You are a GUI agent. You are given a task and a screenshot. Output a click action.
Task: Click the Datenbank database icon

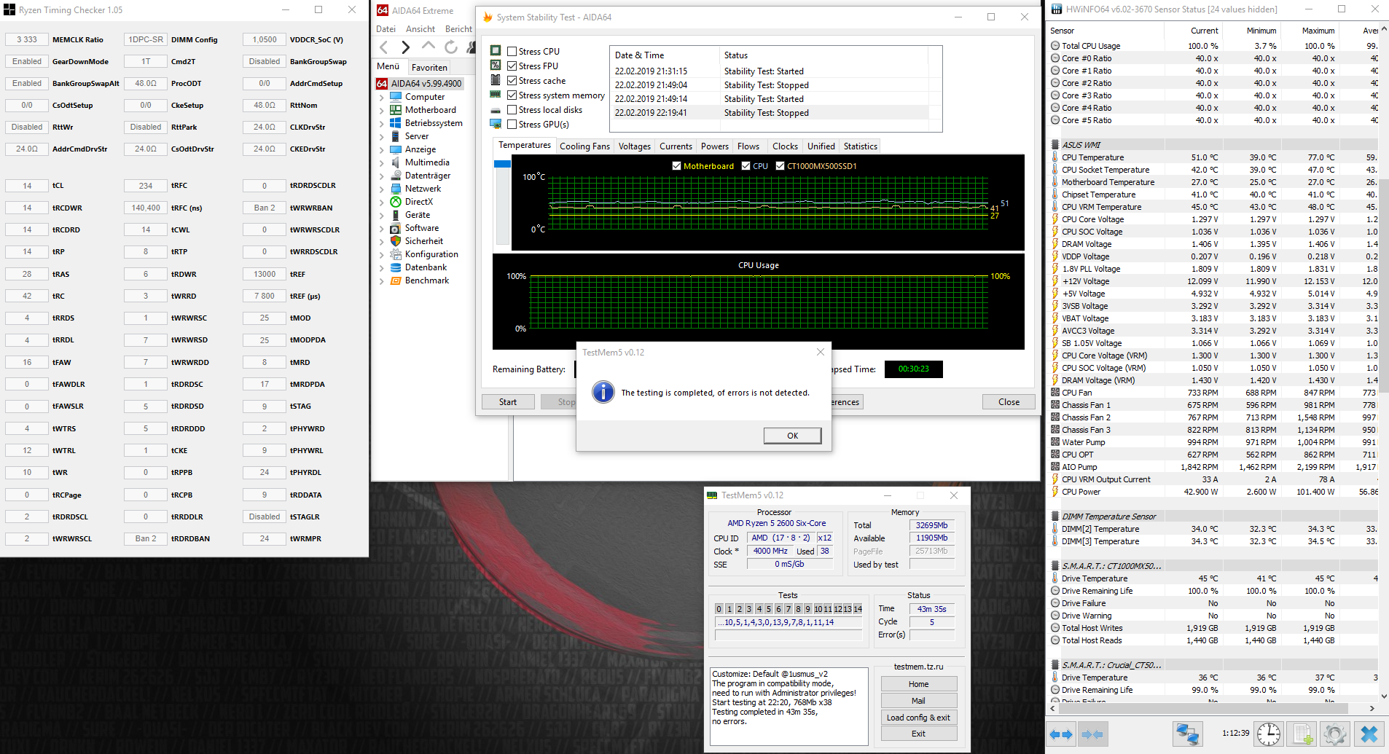click(x=396, y=267)
